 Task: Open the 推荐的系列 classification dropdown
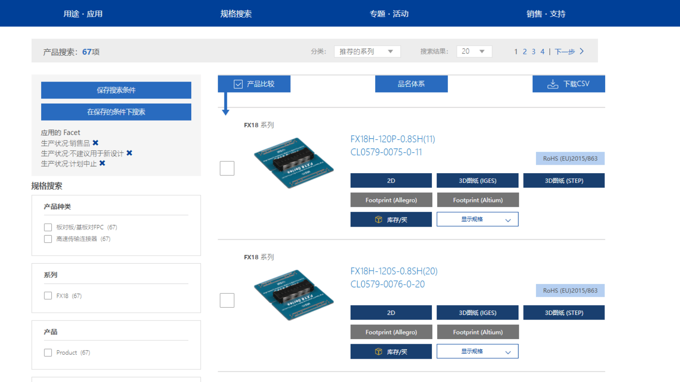[367, 51]
